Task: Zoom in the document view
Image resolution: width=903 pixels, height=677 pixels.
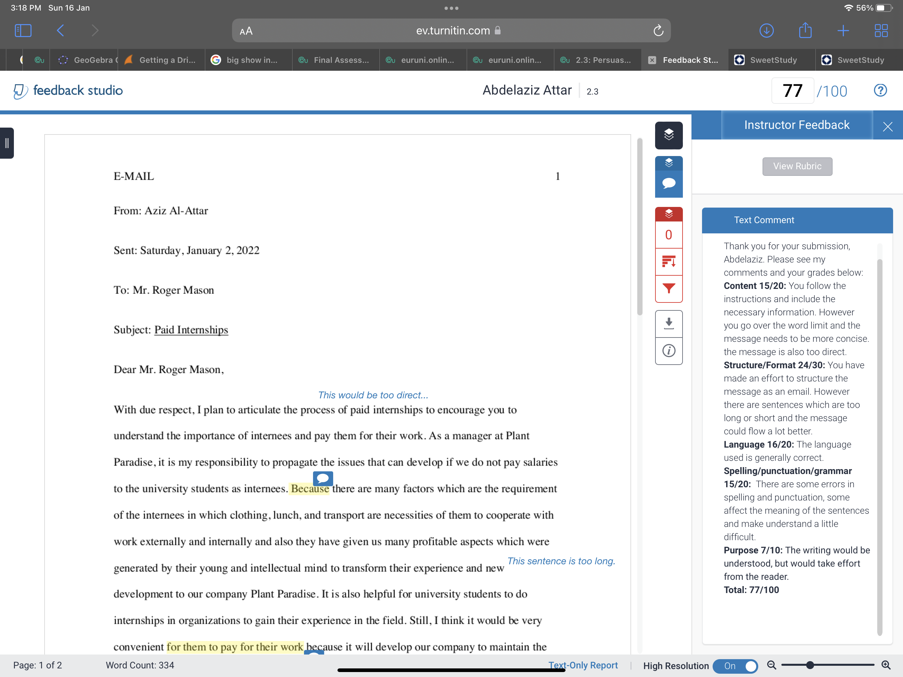Action: pyautogui.click(x=886, y=665)
